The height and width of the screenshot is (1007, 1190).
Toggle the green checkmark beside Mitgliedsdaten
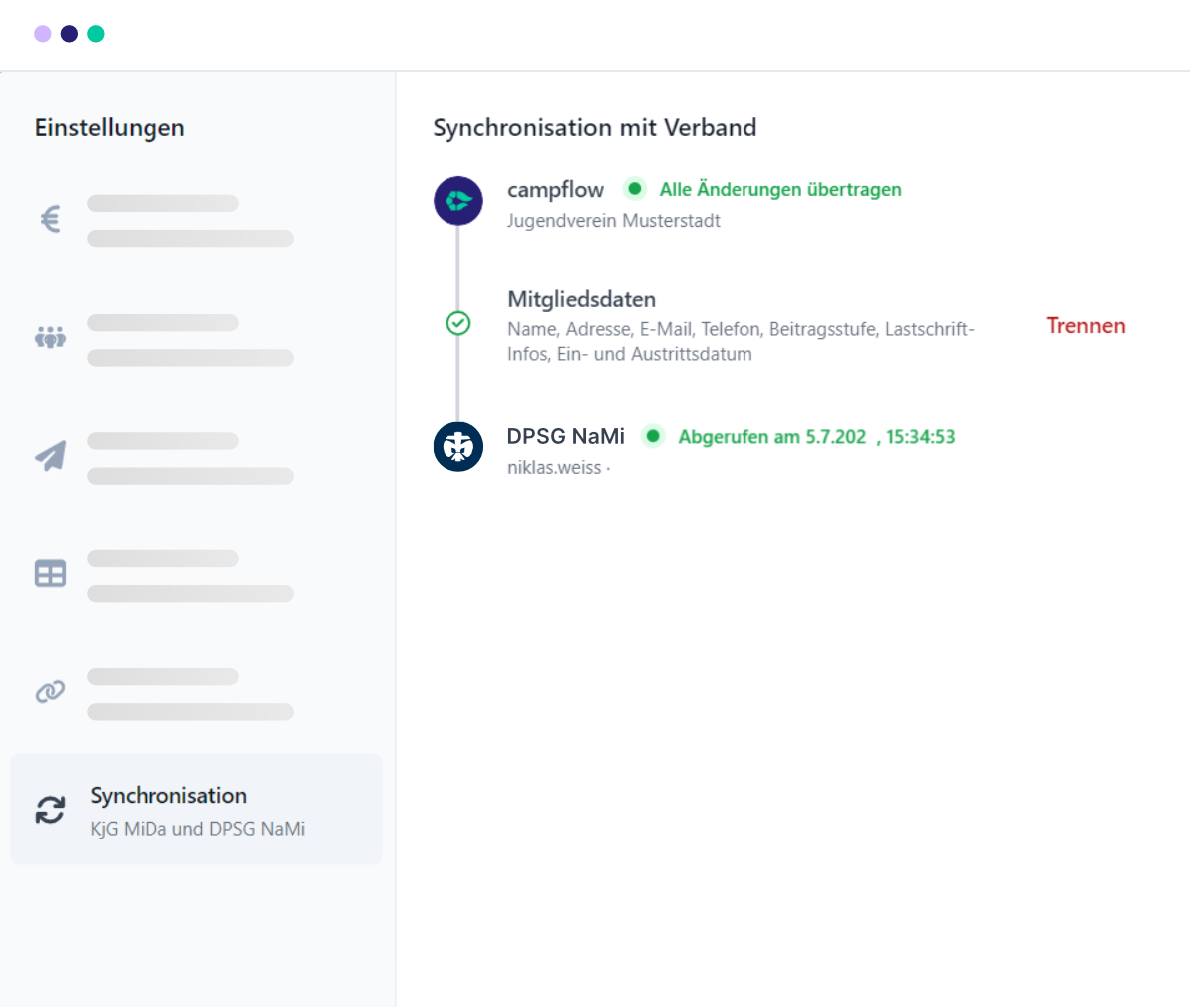click(x=457, y=323)
